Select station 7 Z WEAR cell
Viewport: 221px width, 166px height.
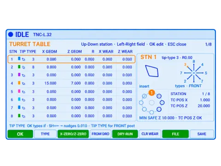127,108
